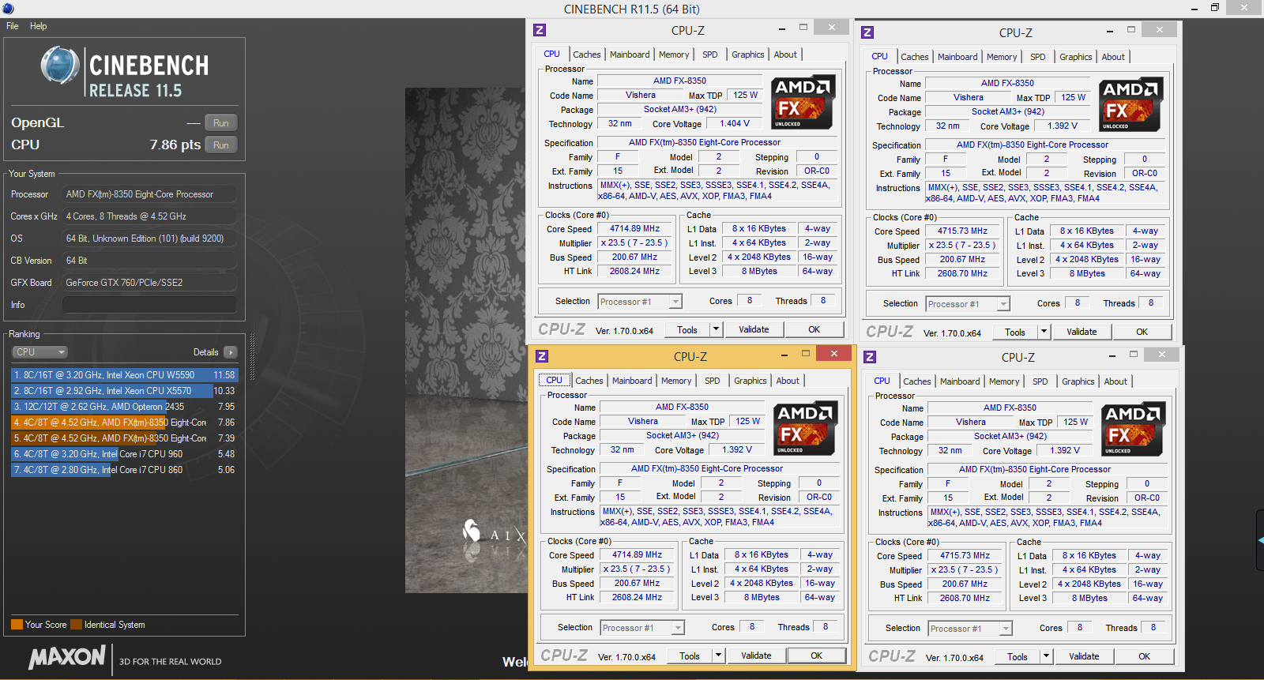Select ranking row Intel Core i7 CPU 960

pyautogui.click(x=124, y=454)
